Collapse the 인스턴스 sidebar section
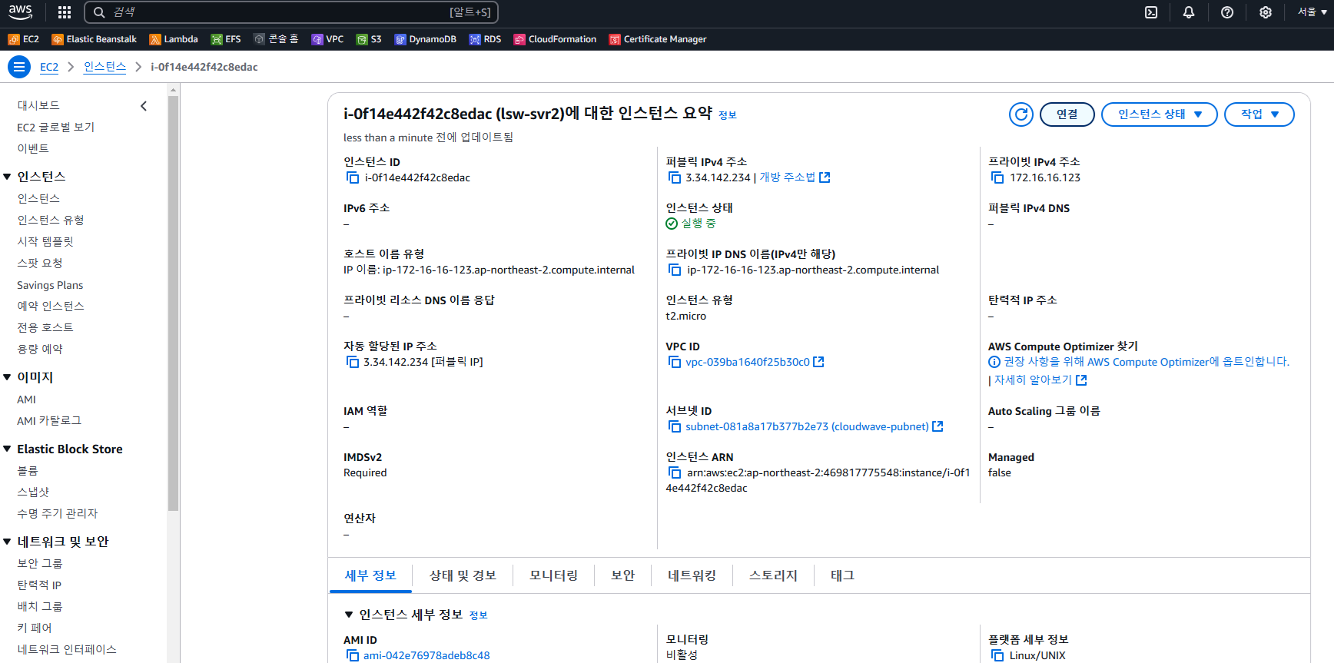This screenshot has width=1334, height=663. click(x=7, y=177)
